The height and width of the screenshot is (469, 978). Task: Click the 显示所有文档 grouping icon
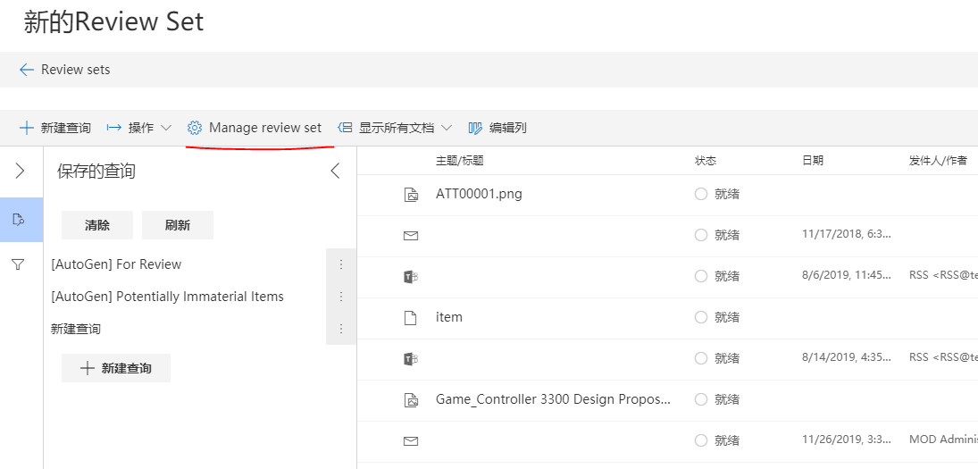[345, 128]
